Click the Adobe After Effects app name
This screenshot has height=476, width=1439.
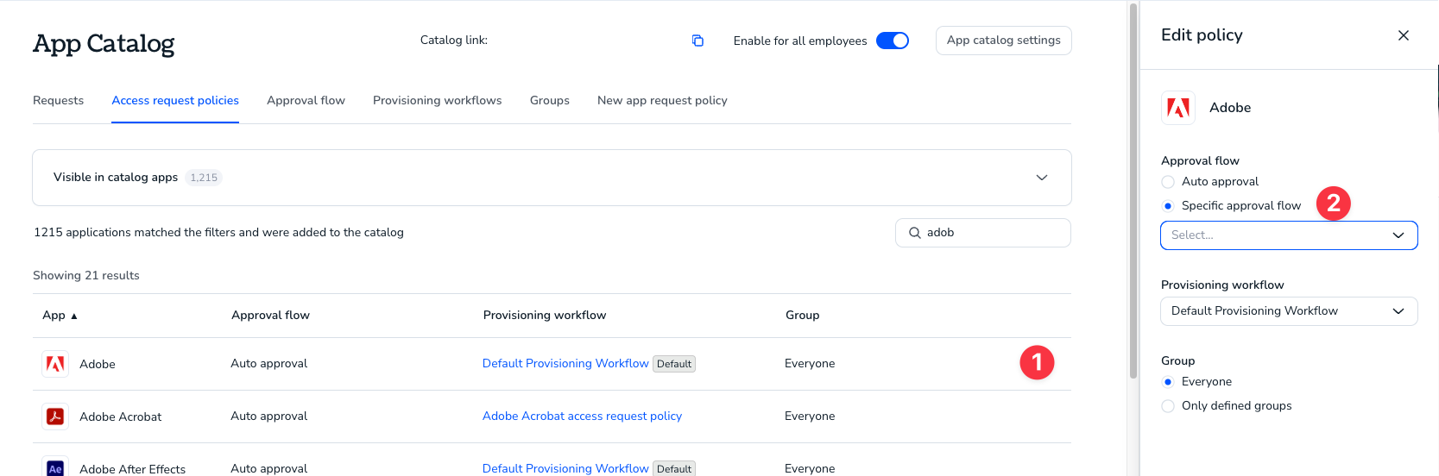tap(132, 469)
